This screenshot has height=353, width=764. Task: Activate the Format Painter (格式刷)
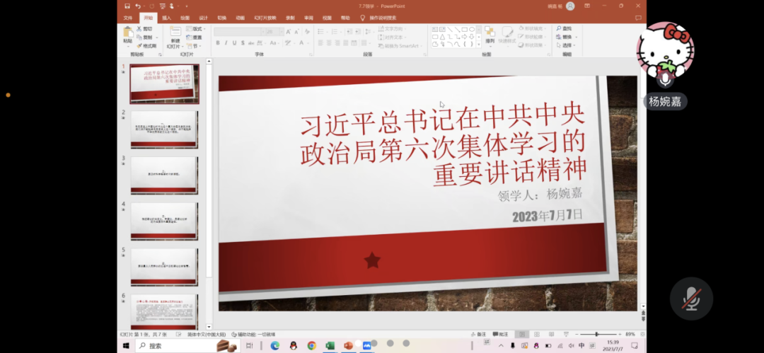click(146, 46)
